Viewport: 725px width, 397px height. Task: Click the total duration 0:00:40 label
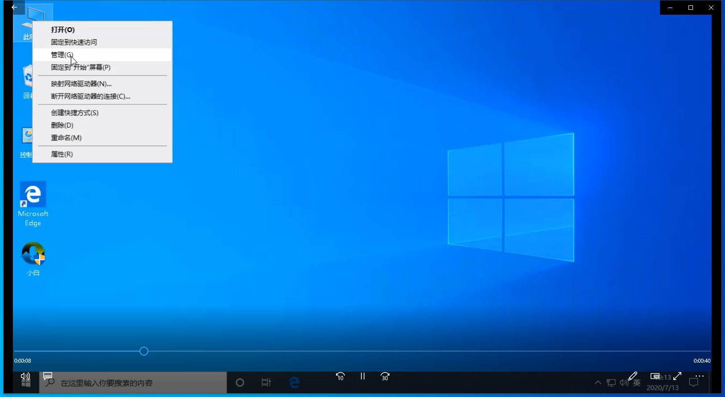click(702, 361)
